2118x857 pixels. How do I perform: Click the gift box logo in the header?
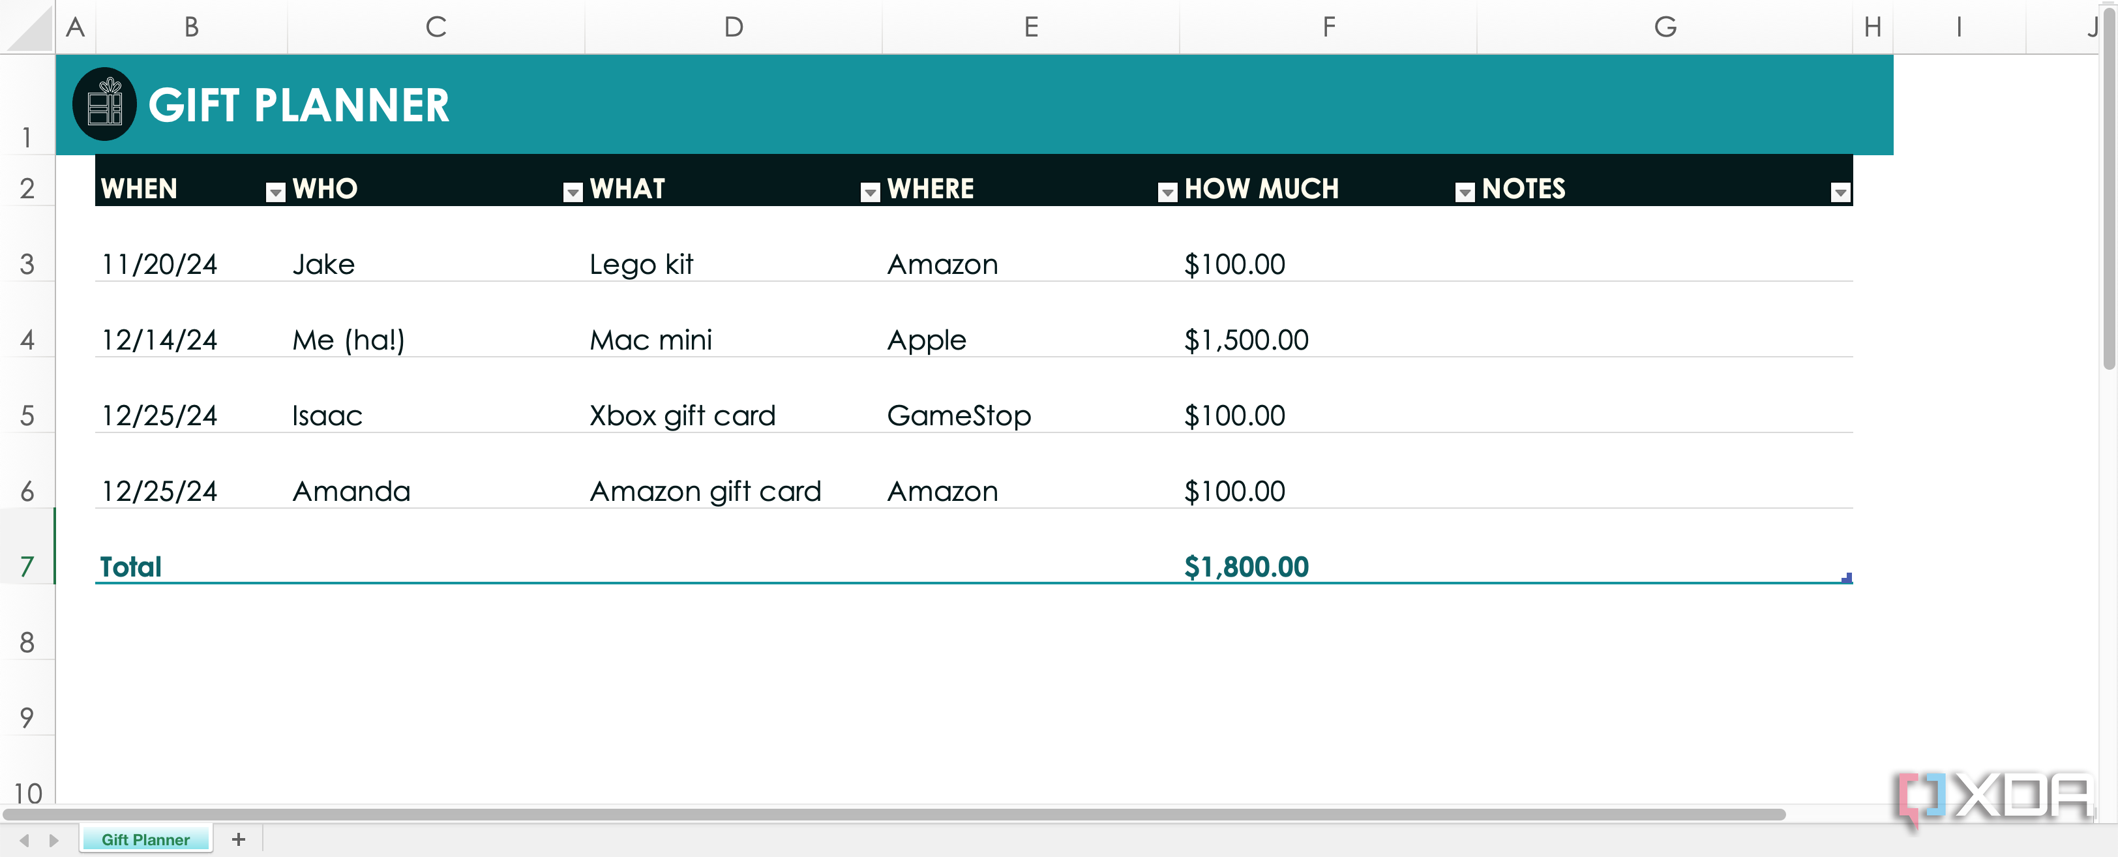tap(106, 104)
